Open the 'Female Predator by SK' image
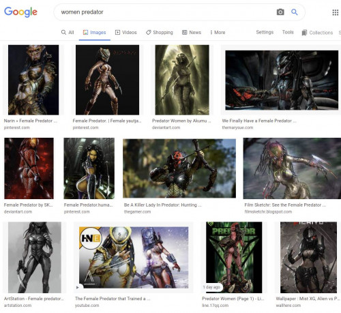The image size is (341, 313). pyautogui.click(x=29, y=168)
